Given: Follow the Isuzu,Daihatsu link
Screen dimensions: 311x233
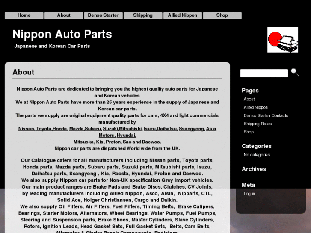Looking at the screenshot, I should point(161,129).
